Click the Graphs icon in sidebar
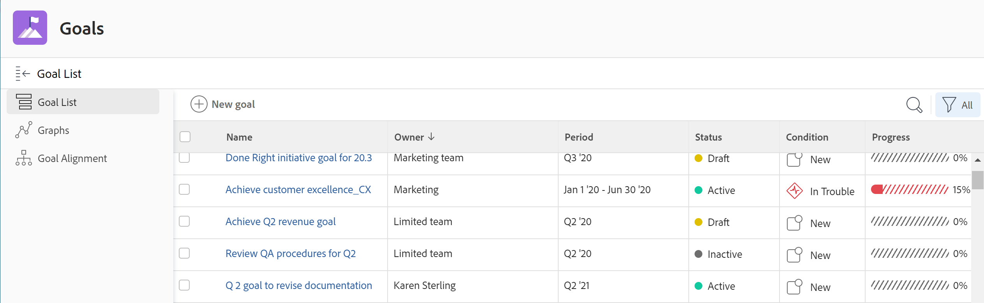The image size is (984, 303). point(24,130)
